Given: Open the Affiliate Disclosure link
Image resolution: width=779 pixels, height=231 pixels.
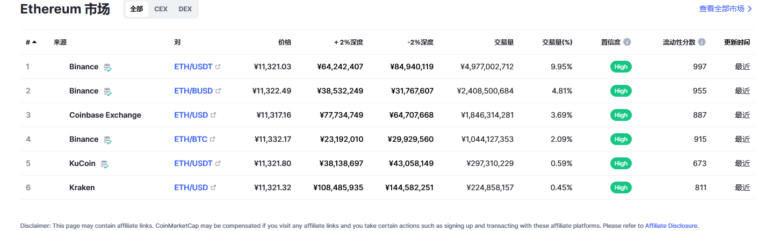Looking at the screenshot, I should [671, 226].
